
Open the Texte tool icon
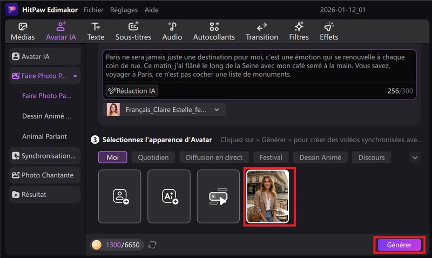(x=96, y=27)
